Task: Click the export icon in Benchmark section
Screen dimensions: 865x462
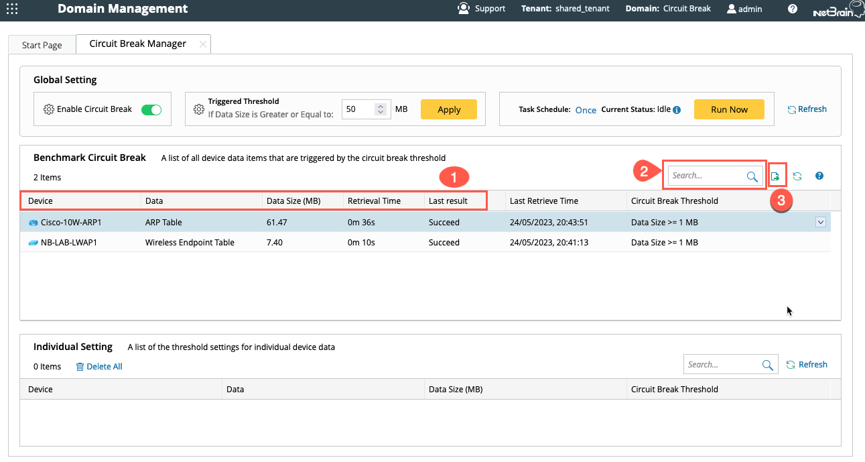Action: 775,176
